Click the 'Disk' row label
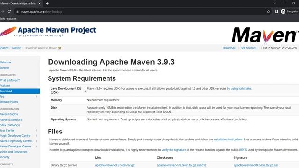The height and width of the screenshot is (168, 299). [54, 108]
